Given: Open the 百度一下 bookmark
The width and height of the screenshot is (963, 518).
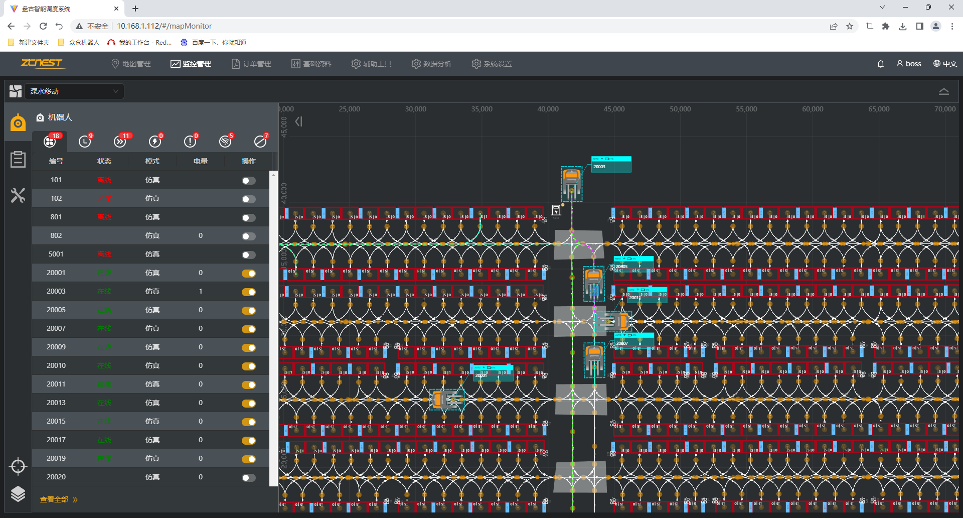Looking at the screenshot, I should [x=214, y=42].
